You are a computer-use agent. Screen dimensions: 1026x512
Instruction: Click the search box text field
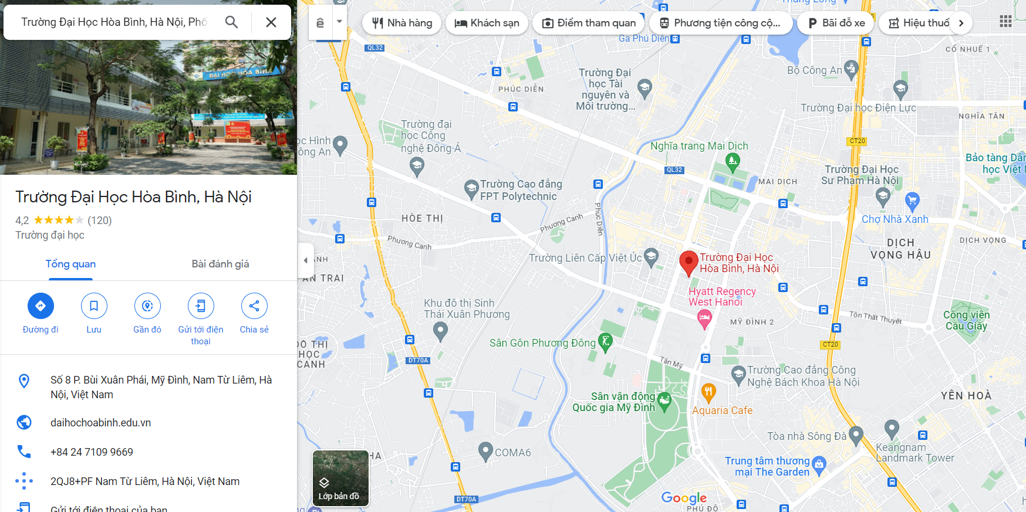(114, 22)
